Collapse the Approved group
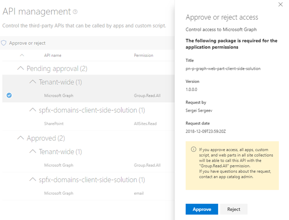The width and height of the screenshot is (289, 220). 20,138
